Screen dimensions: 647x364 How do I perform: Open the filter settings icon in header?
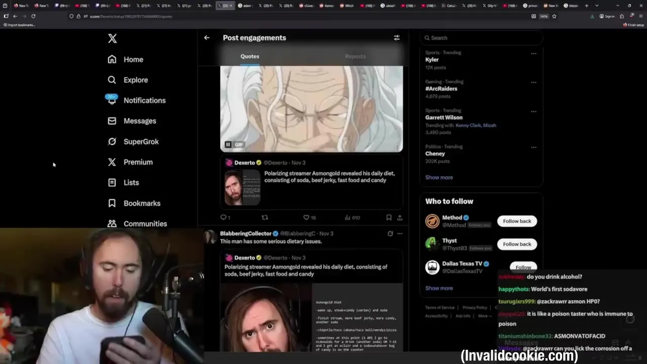(x=397, y=37)
